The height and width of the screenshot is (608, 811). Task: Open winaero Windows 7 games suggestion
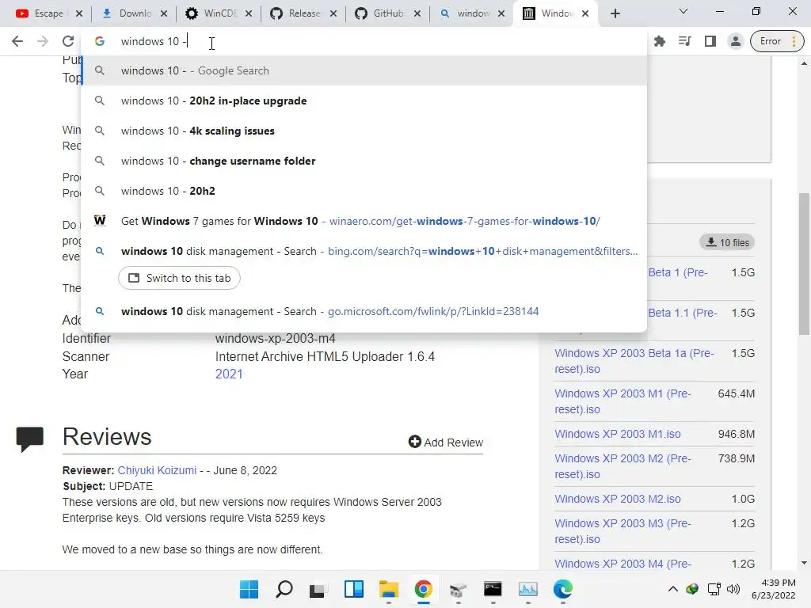(364, 221)
